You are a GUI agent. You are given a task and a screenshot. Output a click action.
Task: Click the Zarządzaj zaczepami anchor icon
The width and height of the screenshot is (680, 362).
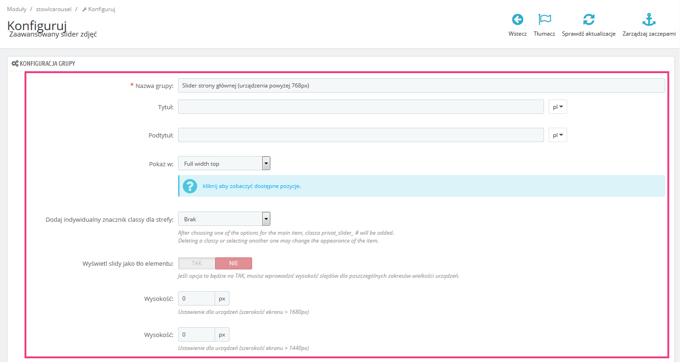[x=649, y=19]
